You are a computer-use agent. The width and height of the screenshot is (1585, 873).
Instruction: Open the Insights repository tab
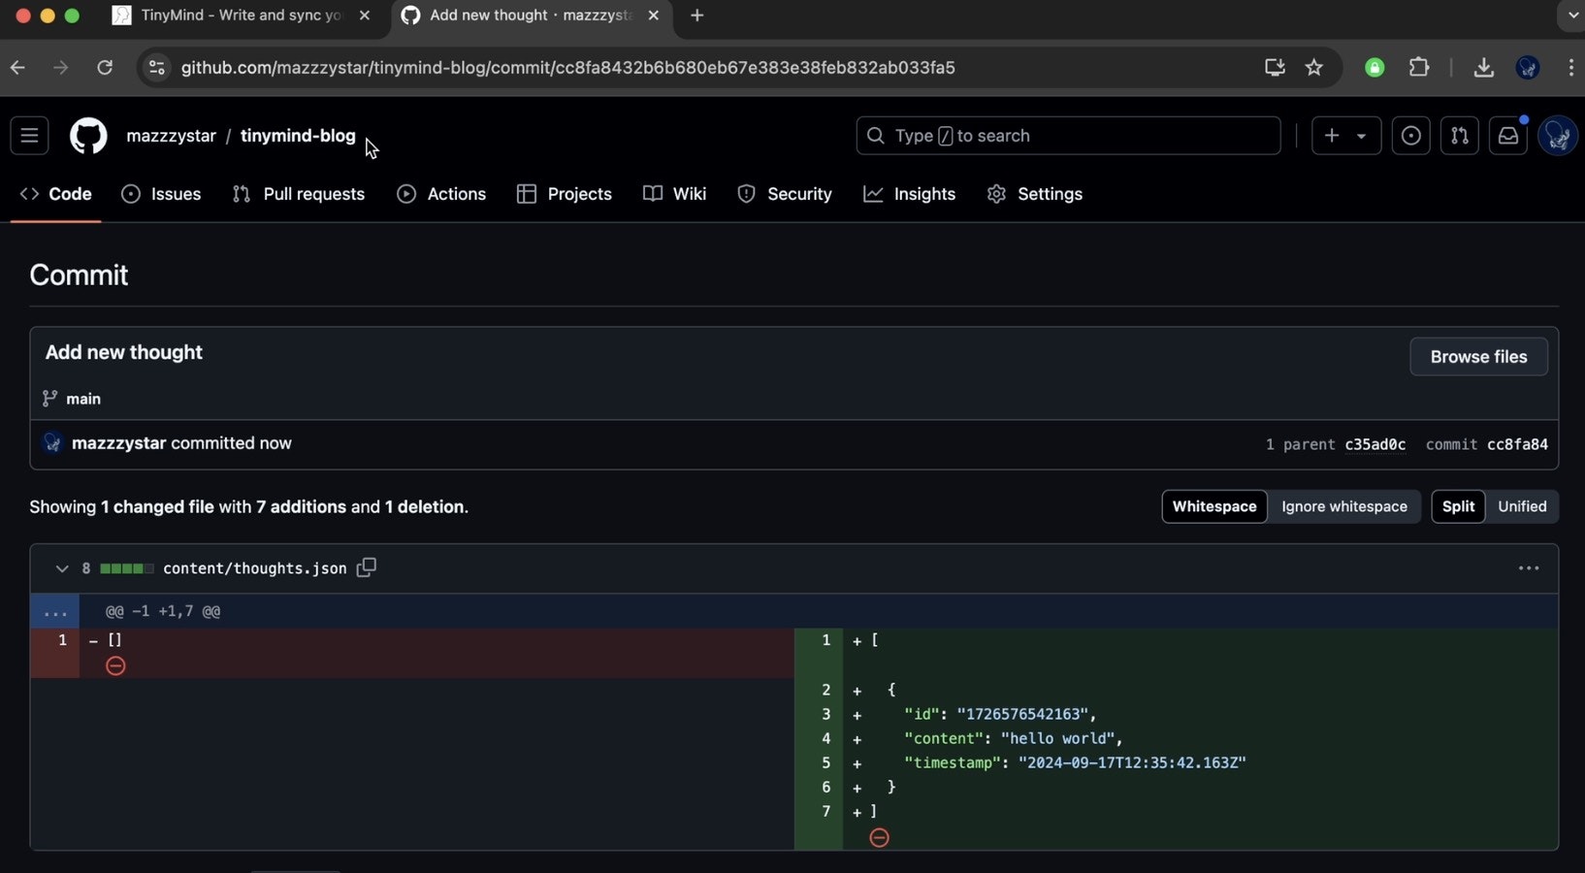910,194
